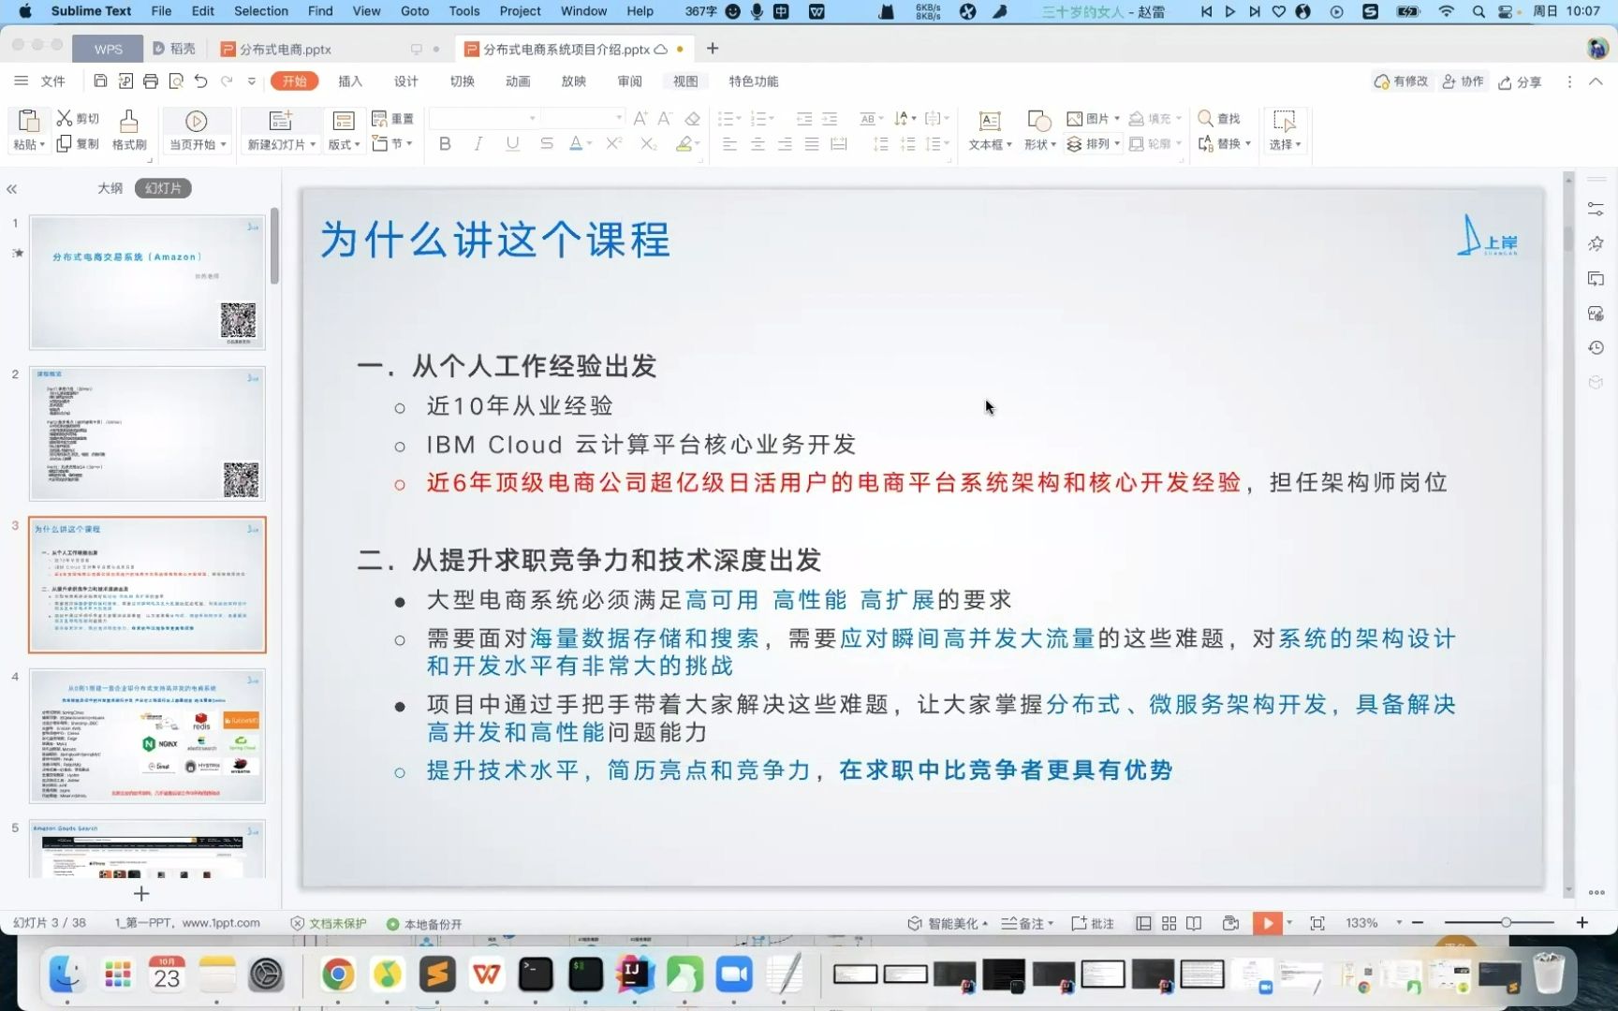Select slide 4 thumbnail in panel
Image resolution: width=1618 pixels, height=1011 pixels.
tap(146, 736)
